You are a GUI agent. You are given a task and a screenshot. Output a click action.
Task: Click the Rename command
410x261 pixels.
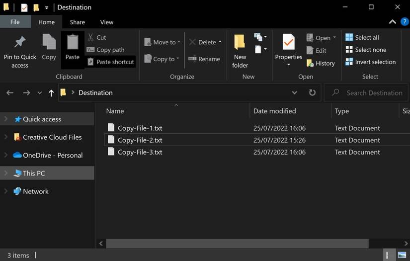[204, 59]
